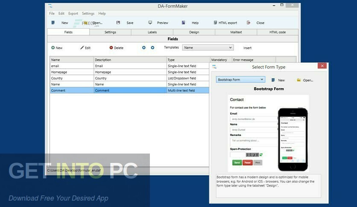Screen dimensions: 357x207
Task: Open the Edit menu
Action: point(61,13)
